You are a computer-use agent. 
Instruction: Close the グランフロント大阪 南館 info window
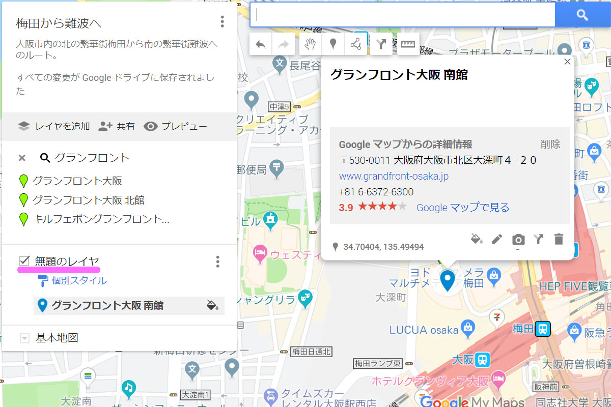click(x=568, y=62)
